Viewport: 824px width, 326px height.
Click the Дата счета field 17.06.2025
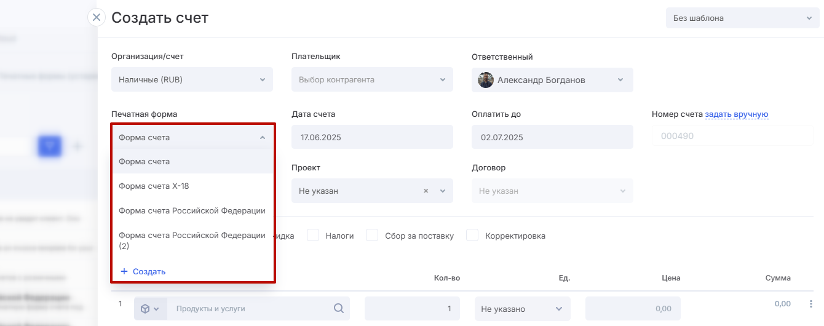(x=372, y=137)
